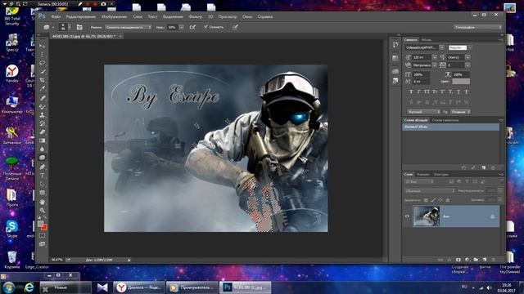Click the red background color swatch

pos(44,227)
